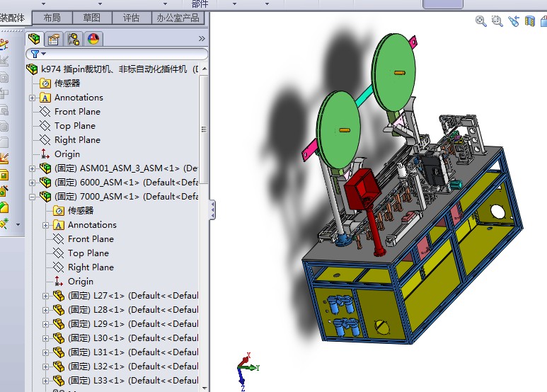Expand the L28<1> part node
The width and height of the screenshot is (547, 392).
(x=46, y=310)
